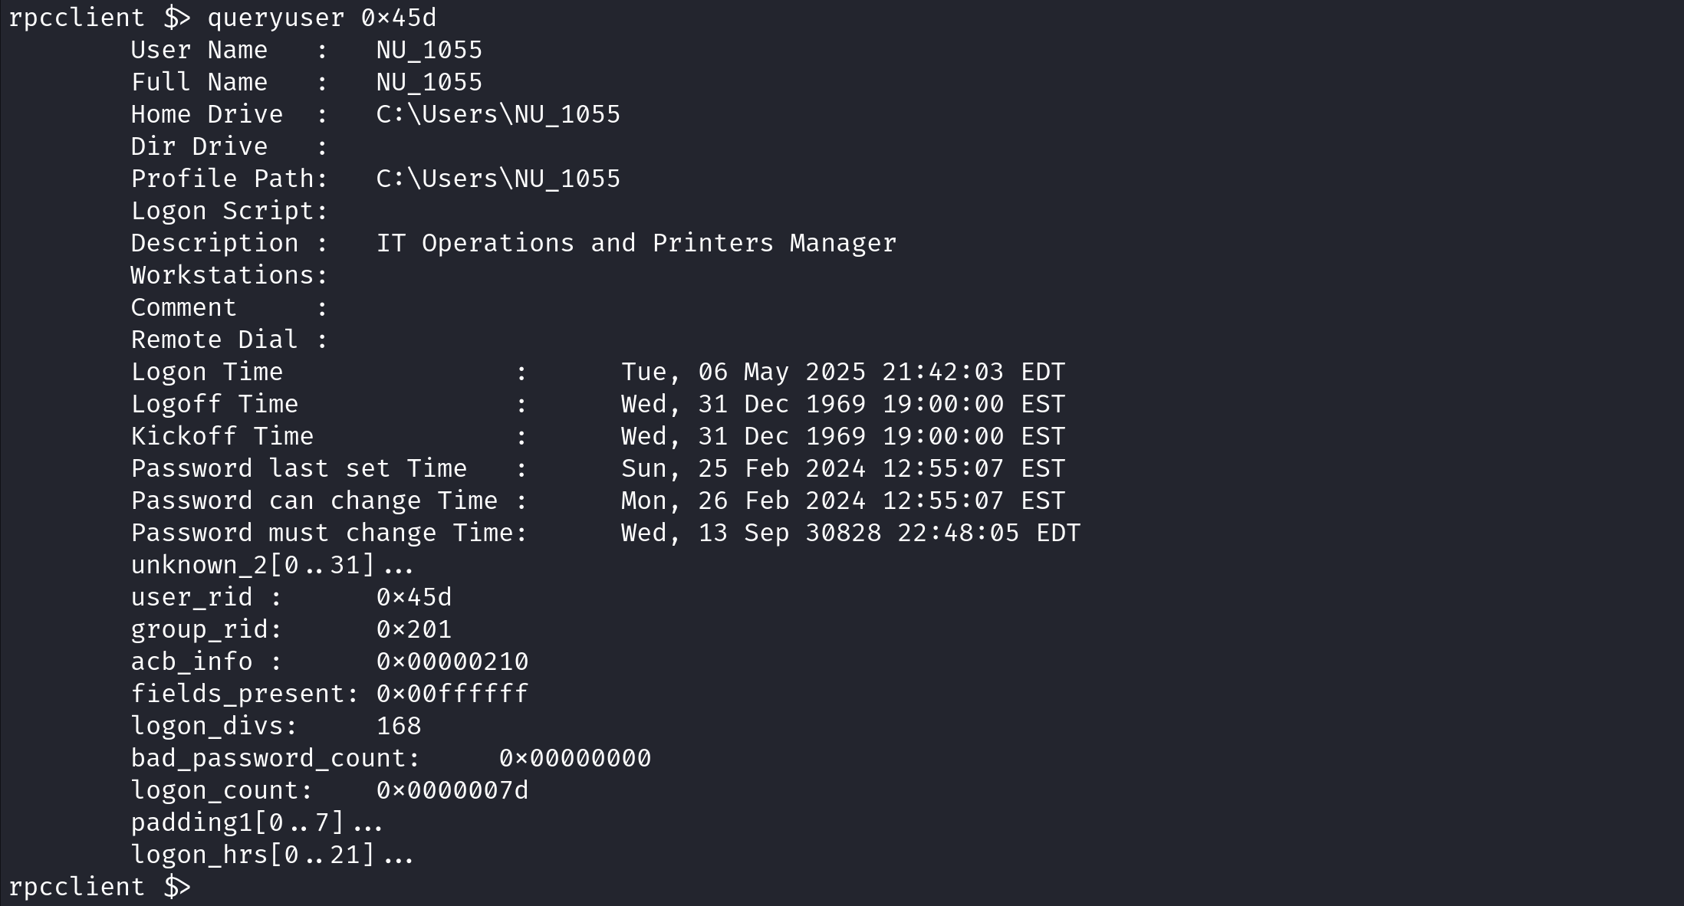Click the fields_present value 0x00ffffff
This screenshot has width=1684, height=906.
pos(452,694)
